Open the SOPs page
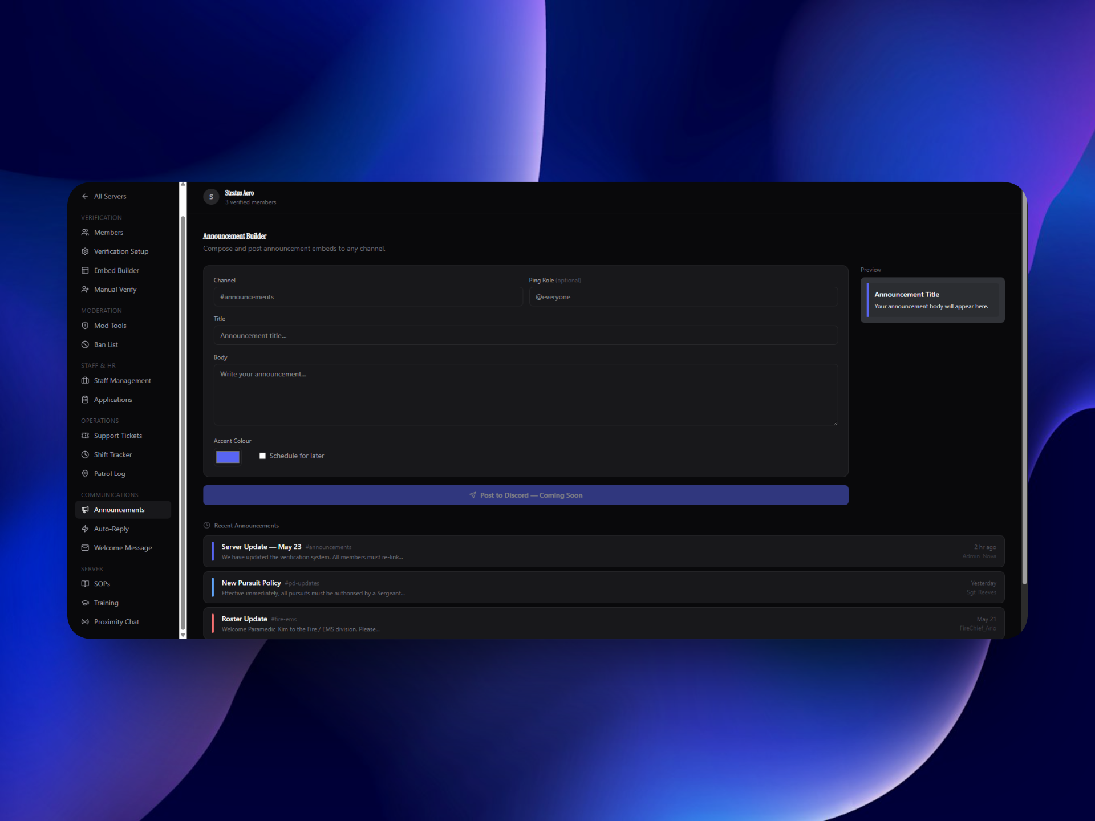Image resolution: width=1095 pixels, height=821 pixels. [123, 584]
